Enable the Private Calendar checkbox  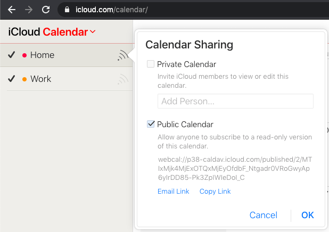151,64
